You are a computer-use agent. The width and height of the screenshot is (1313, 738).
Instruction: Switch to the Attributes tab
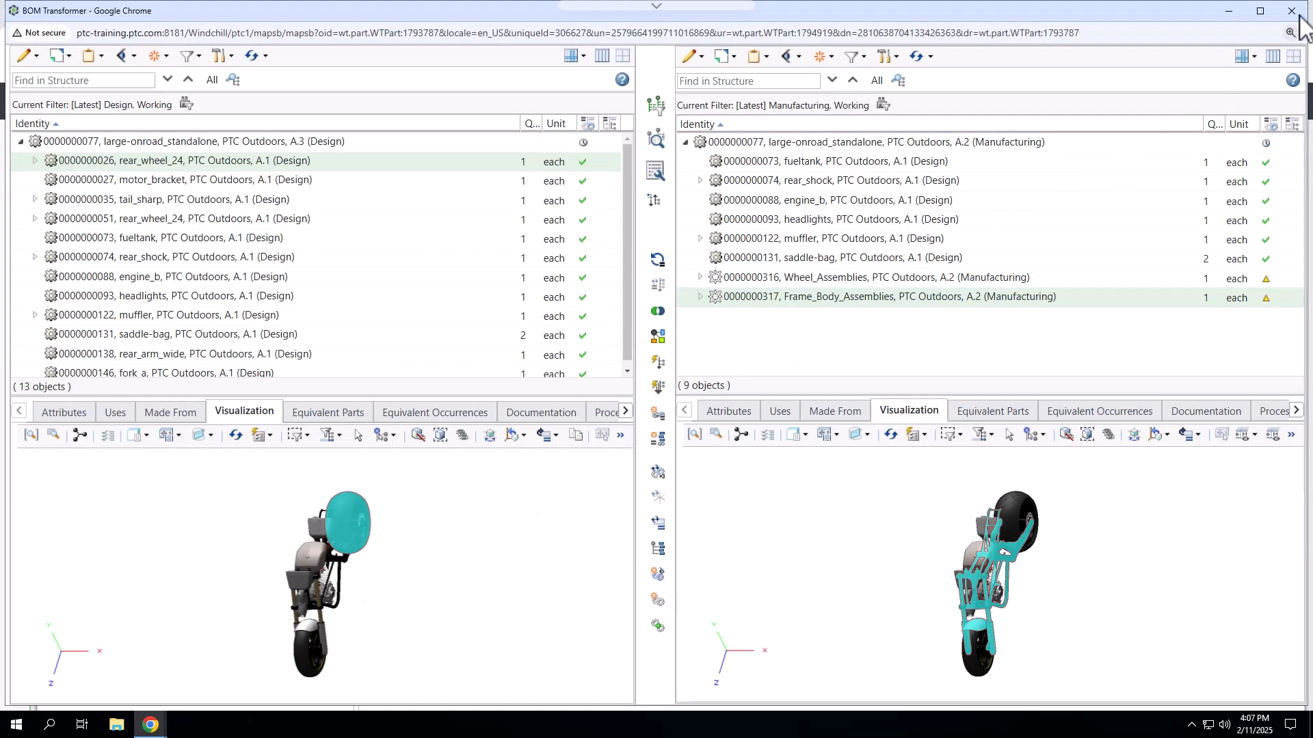[63, 411]
